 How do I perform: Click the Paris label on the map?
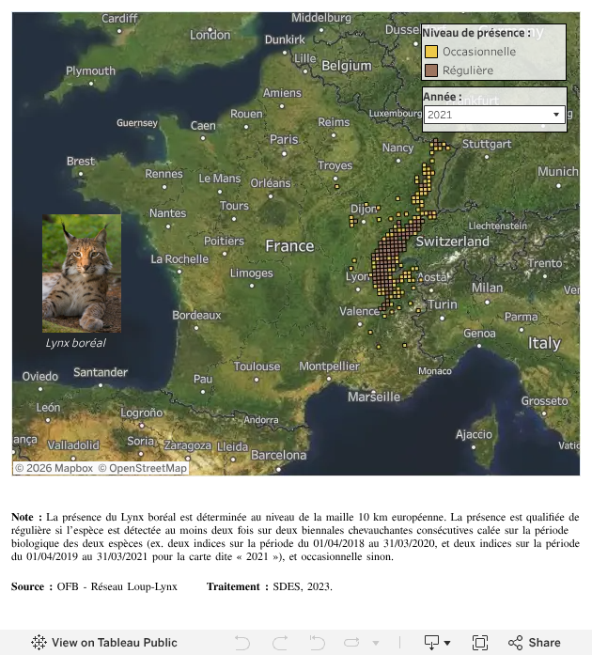[x=284, y=139]
